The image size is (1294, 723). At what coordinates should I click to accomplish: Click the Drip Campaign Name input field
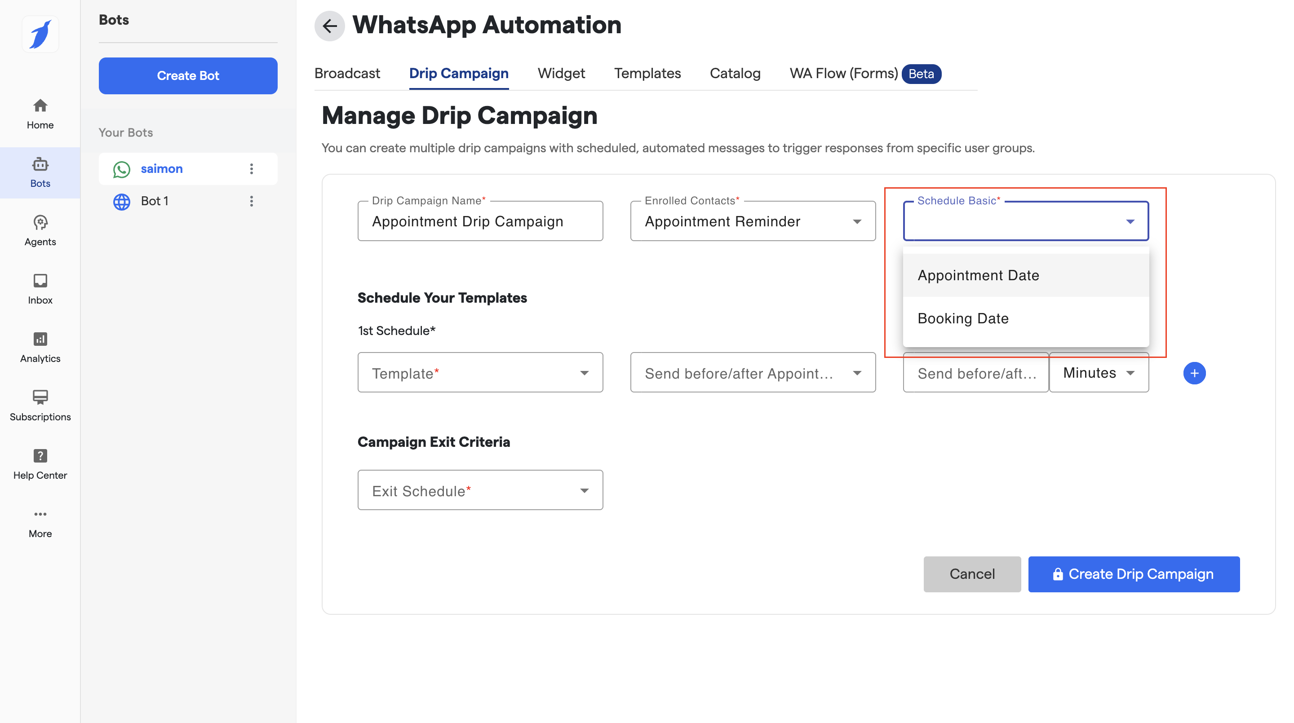point(480,221)
